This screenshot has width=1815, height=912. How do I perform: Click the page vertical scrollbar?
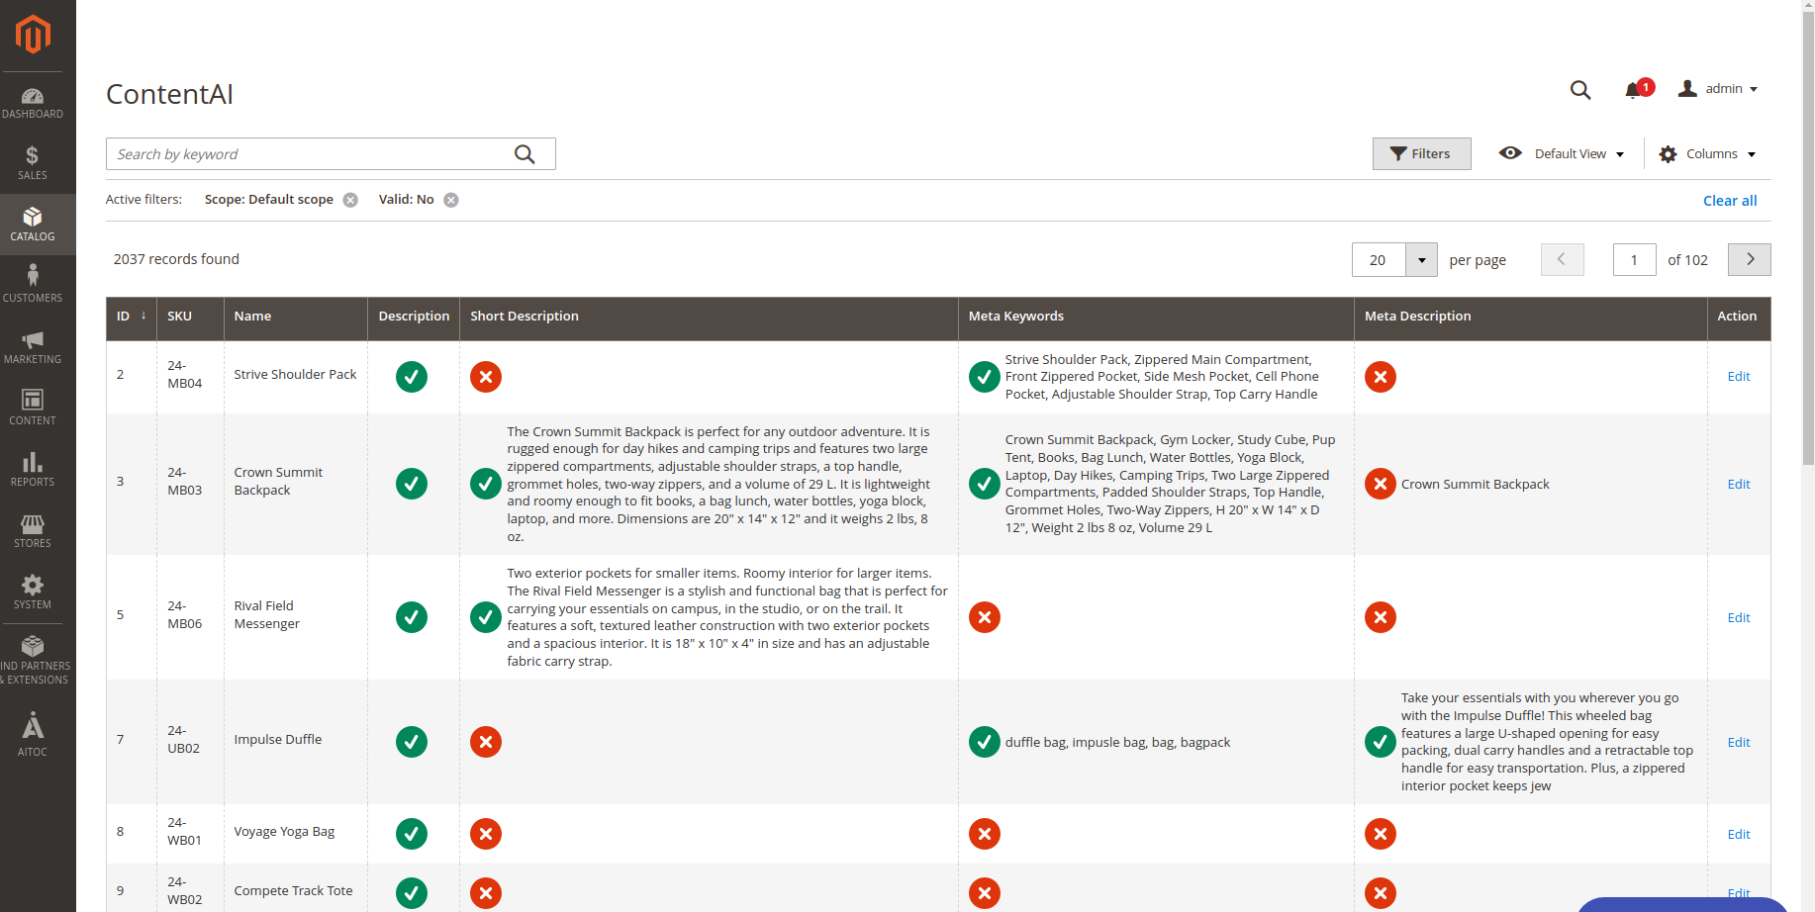(x=1808, y=237)
